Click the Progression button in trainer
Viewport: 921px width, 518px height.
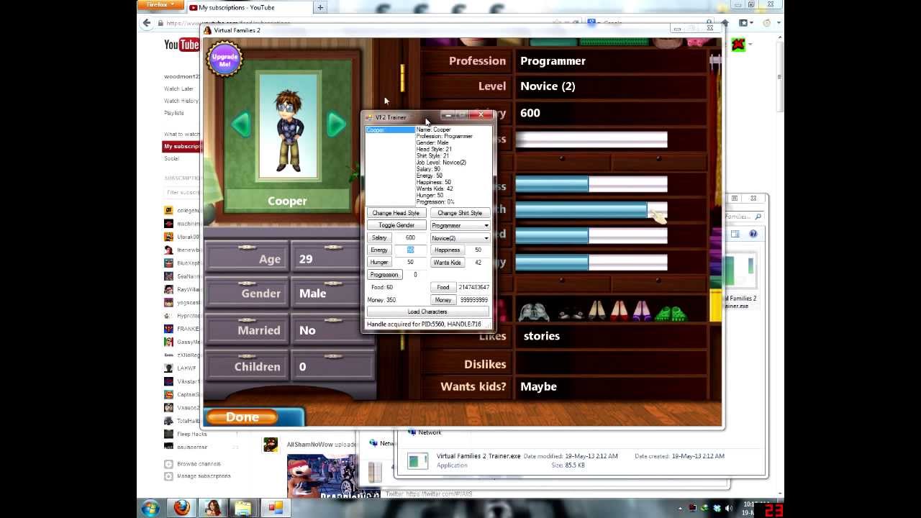pos(384,275)
